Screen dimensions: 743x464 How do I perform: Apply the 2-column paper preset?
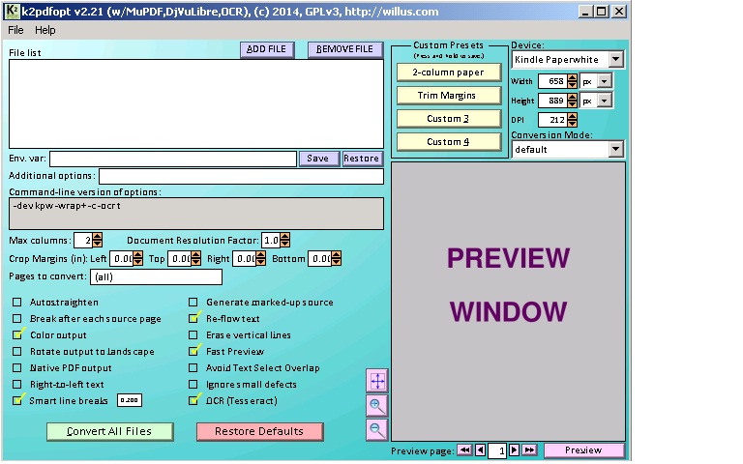448,72
